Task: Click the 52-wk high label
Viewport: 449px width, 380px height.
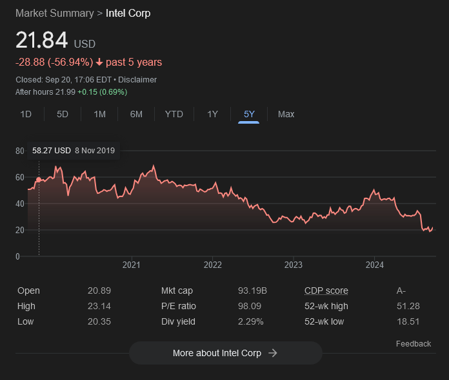Action: coord(326,306)
